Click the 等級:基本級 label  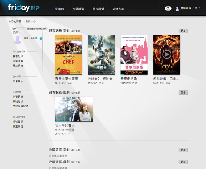[x=30, y=38]
